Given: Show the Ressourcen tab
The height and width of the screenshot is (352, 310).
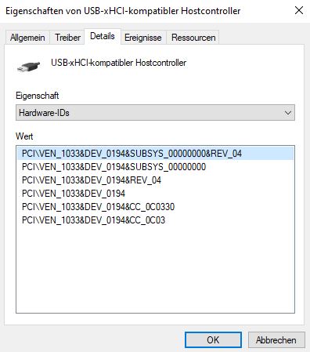Looking at the screenshot, I should (193, 38).
